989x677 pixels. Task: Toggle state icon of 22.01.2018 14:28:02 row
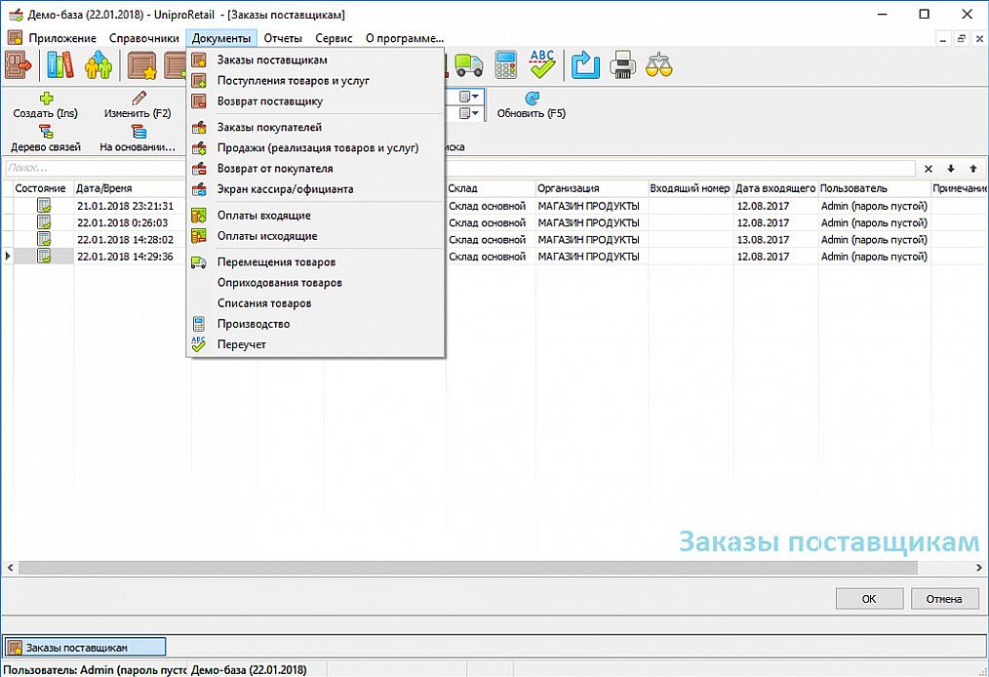44,239
